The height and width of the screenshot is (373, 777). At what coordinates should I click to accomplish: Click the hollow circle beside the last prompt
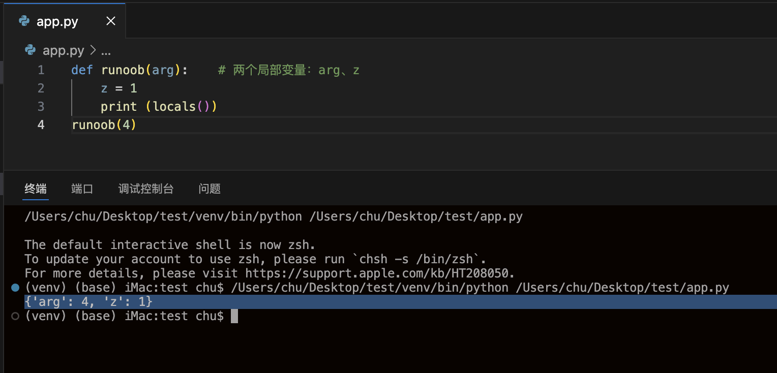click(15, 316)
